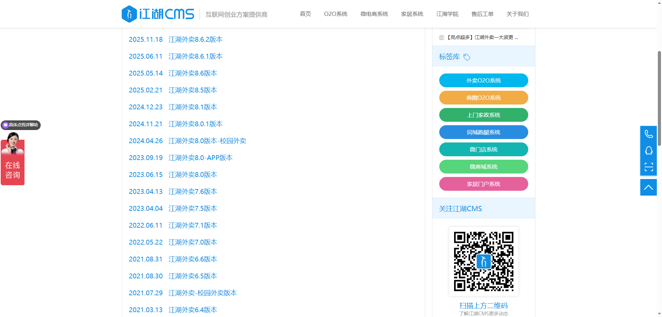Go to 售后工单 in navigation
This screenshot has height=317, width=662.
coord(482,14)
